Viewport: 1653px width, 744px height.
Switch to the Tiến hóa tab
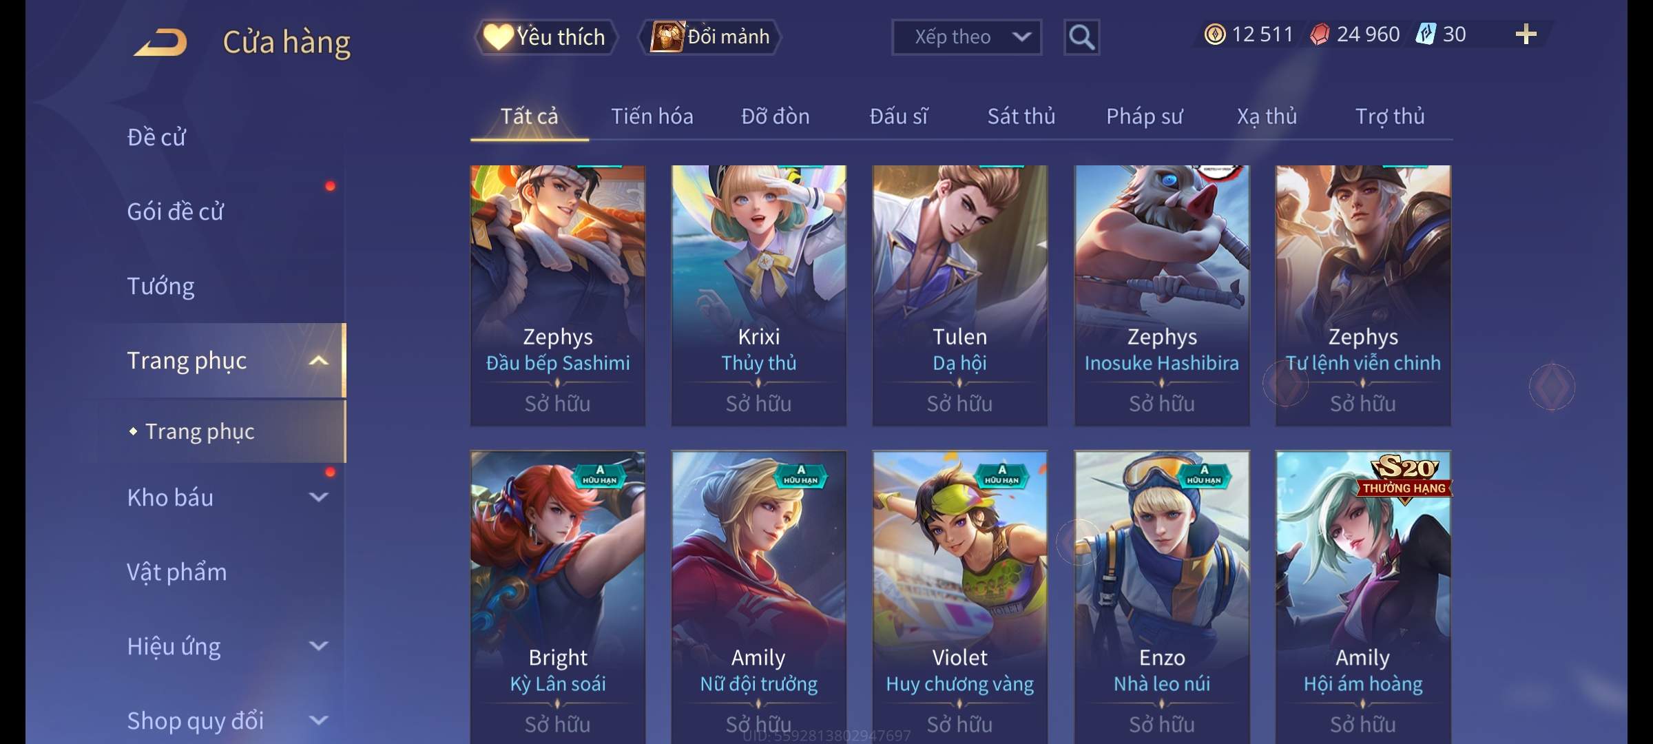[x=652, y=116]
